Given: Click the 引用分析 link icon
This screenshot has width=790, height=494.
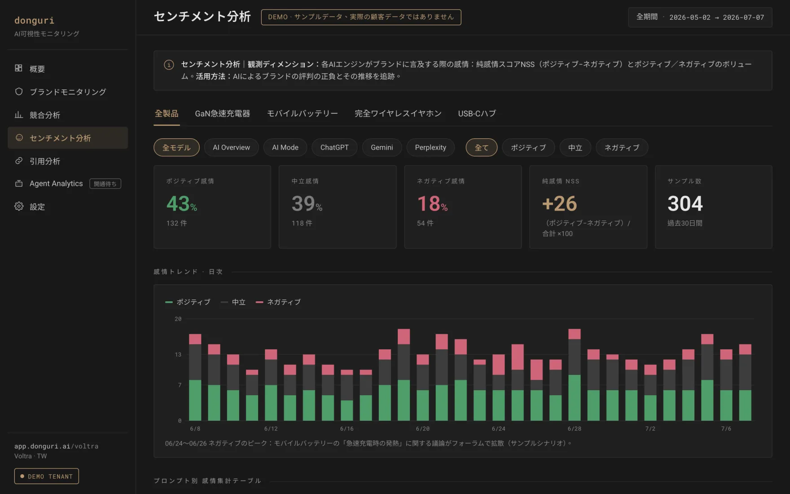Looking at the screenshot, I should (18, 161).
